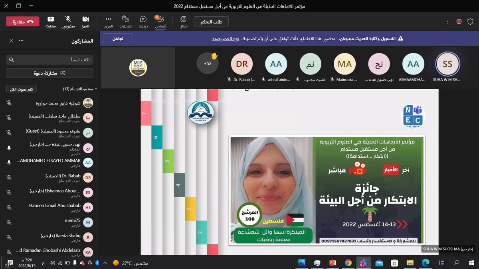The height and width of the screenshot is (269, 479).
Task: Open the weather widget showing 27°C
Action: [131, 263]
